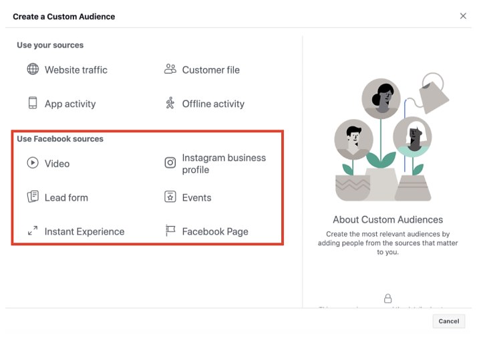Pick App activity as audience source
The width and height of the screenshot is (477, 337).
tap(61, 104)
